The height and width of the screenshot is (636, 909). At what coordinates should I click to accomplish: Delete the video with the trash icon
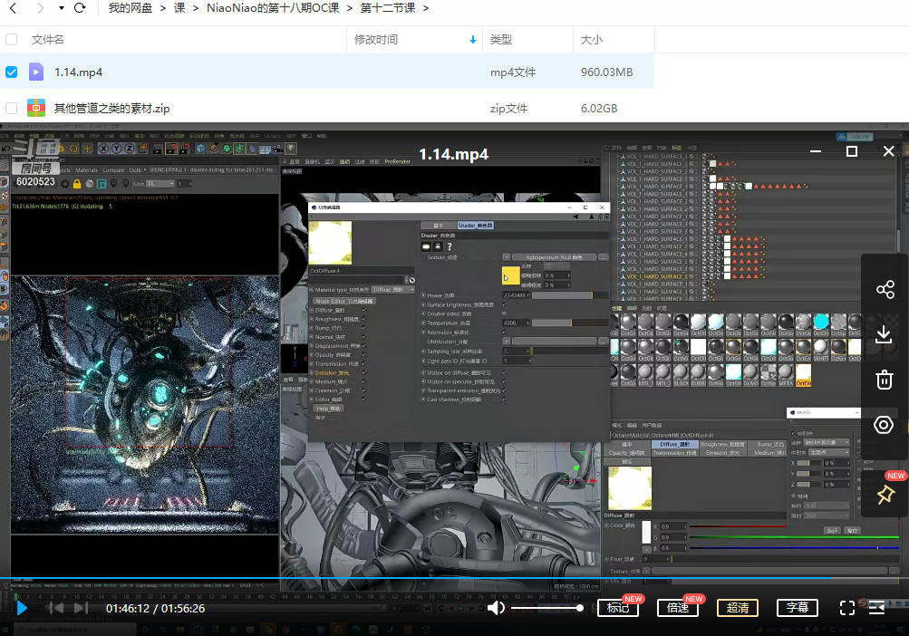[x=885, y=380]
